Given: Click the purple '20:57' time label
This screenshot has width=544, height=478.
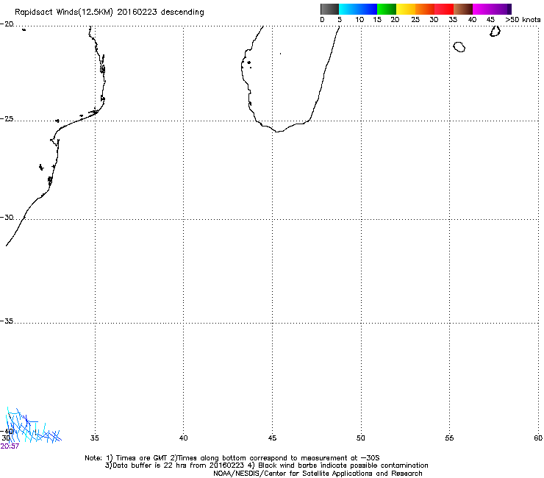Looking at the screenshot, I should (x=10, y=446).
